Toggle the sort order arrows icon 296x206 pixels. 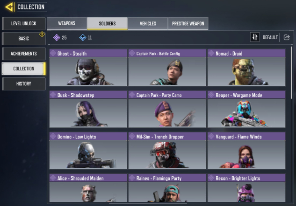255,37
